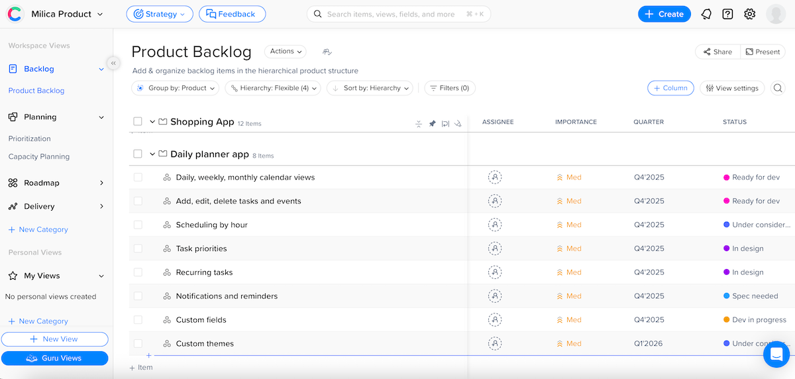Go to Prioritization view in sidebar
This screenshot has width=795, height=379.
pos(30,139)
